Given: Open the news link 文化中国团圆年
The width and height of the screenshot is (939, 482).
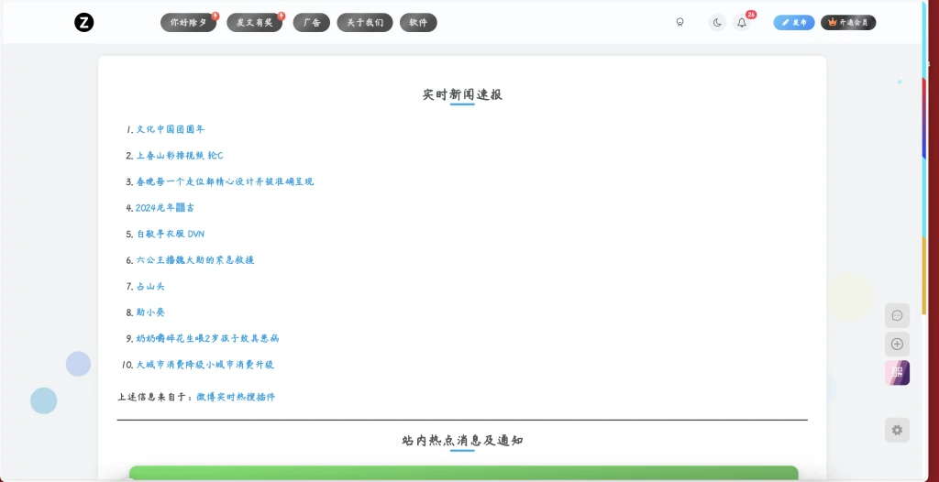Looking at the screenshot, I should pos(171,129).
